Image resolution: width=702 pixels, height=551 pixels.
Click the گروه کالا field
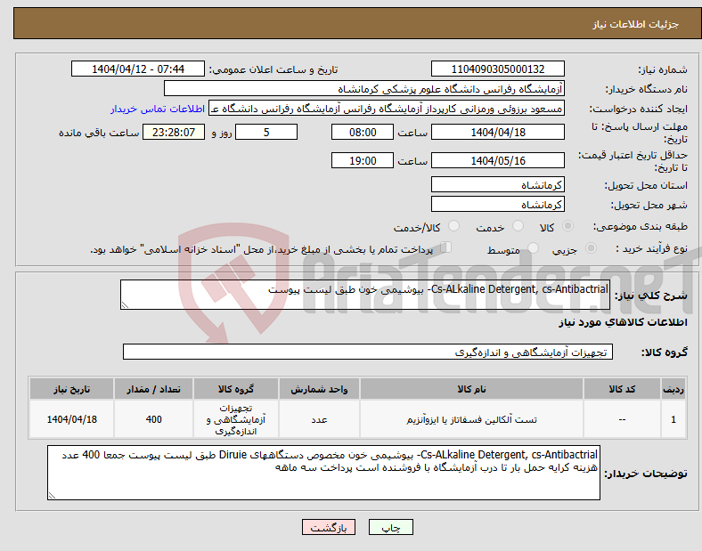click(x=368, y=352)
